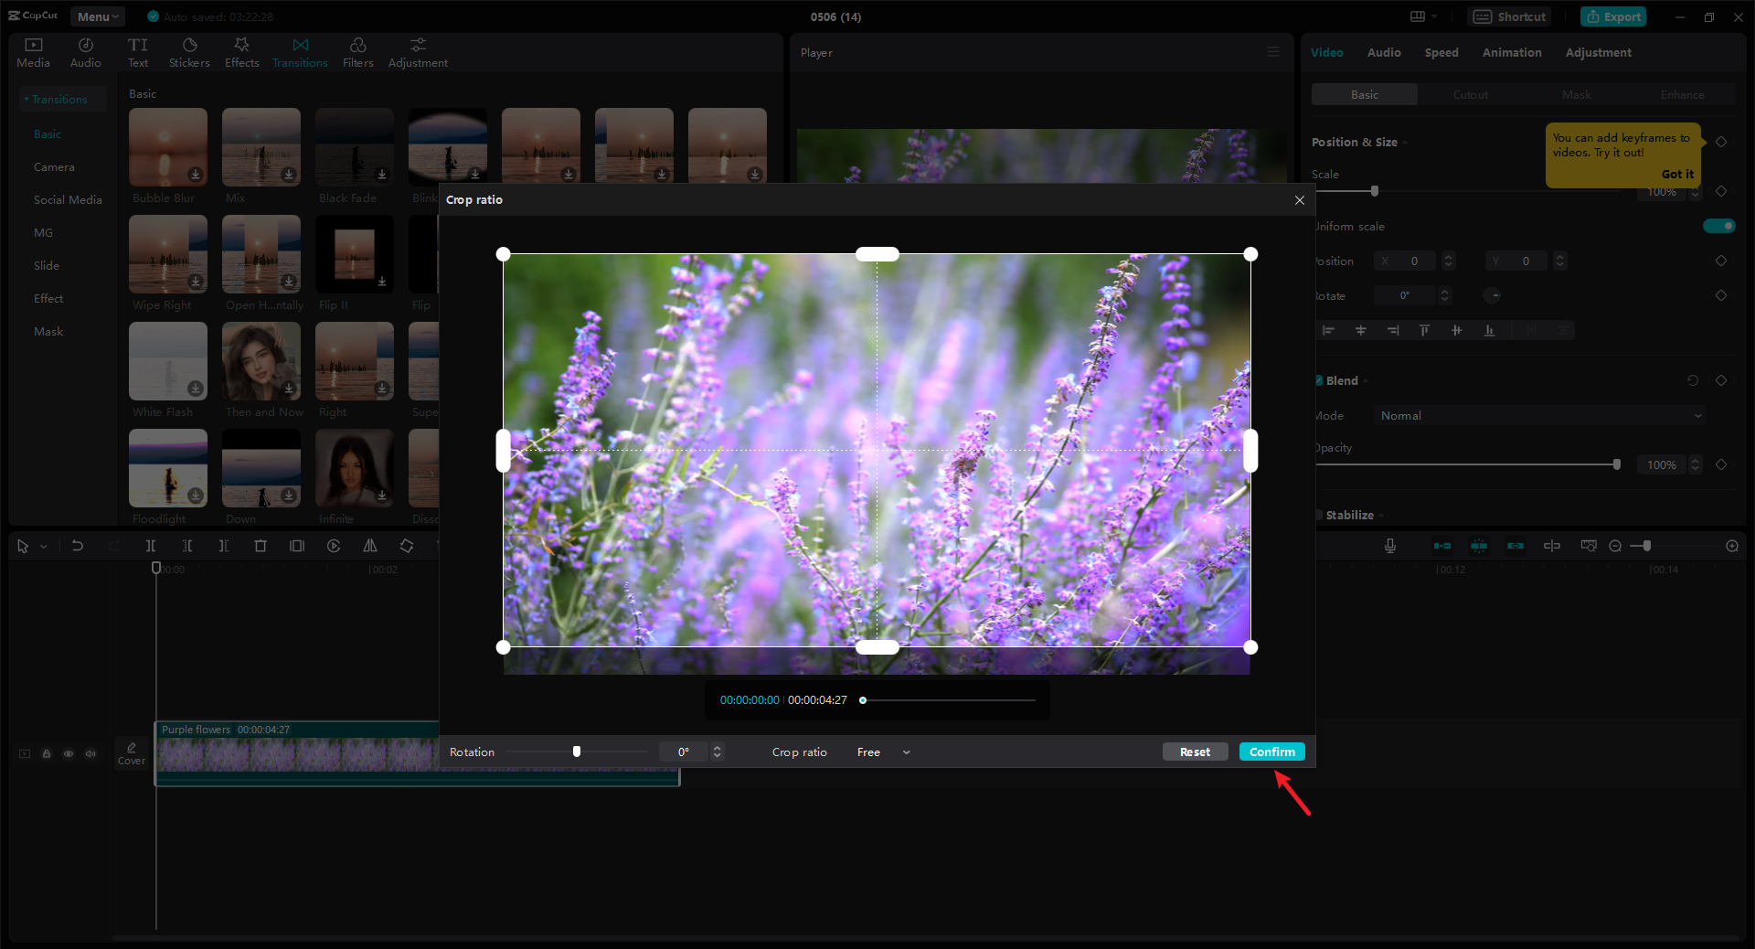
Task: Mirror the clip with the flip icon
Action: pos(370,546)
